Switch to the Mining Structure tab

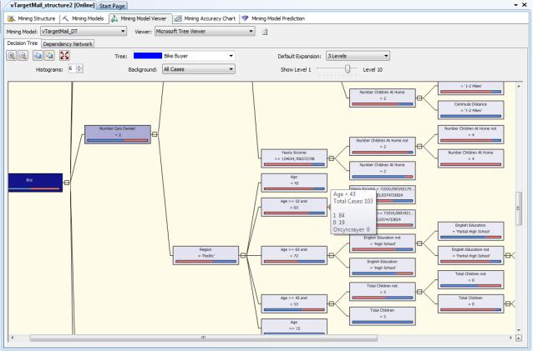point(32,18)
